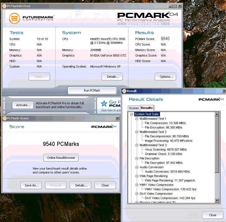This screenshot has height=222, width=226.
Task: Click Save As... in Score window
Action: coord(31,185)
